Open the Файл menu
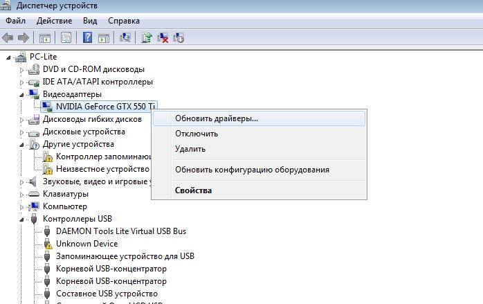483x304 pixels. 15,21
